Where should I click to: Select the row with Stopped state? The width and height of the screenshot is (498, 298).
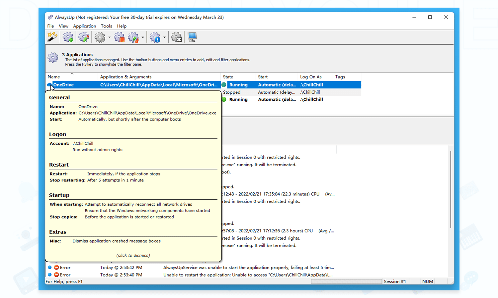pos(232,92)
